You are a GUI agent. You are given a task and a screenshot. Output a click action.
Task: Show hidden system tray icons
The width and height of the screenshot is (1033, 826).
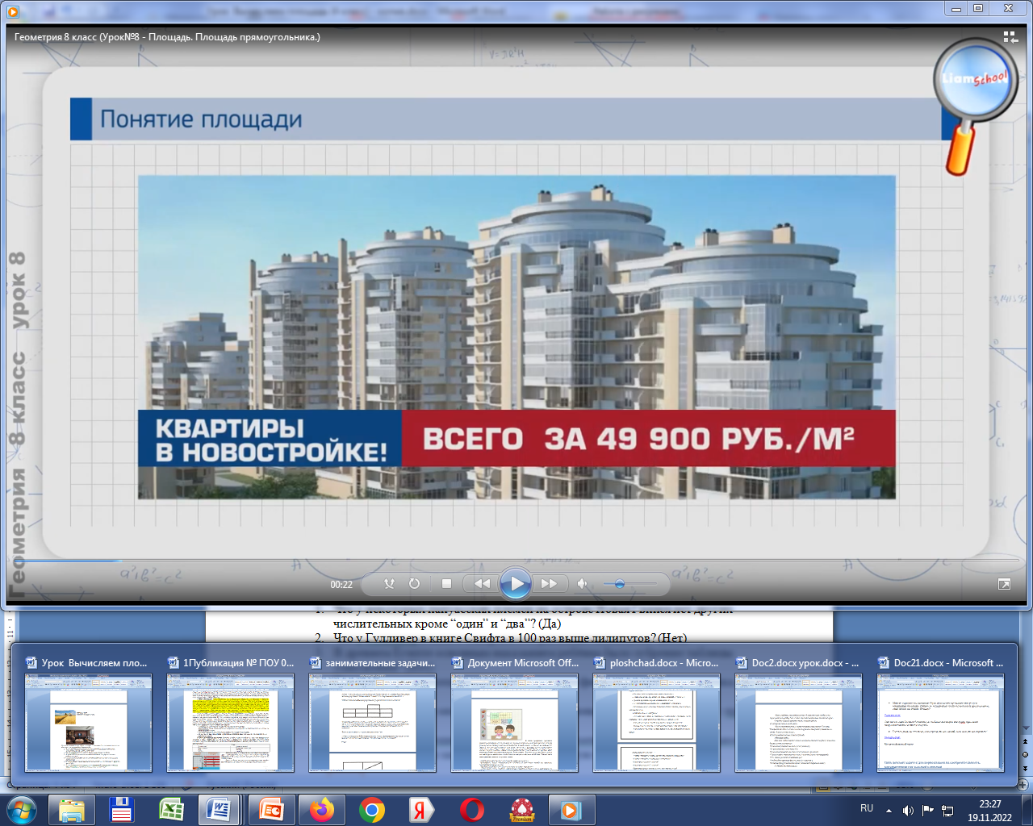click(889, 810)
